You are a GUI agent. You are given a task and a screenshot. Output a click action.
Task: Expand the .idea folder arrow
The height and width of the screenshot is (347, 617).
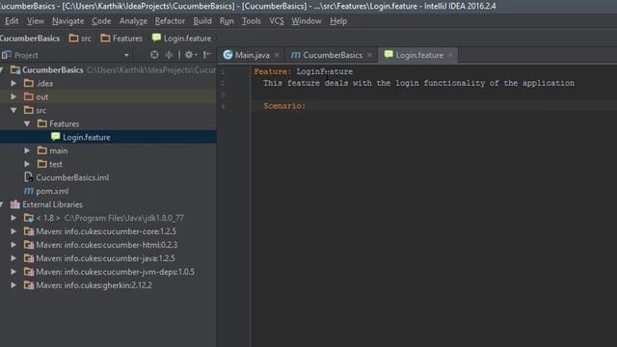13,84
